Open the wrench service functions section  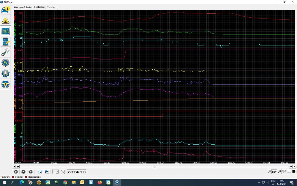tap(6, 52)
